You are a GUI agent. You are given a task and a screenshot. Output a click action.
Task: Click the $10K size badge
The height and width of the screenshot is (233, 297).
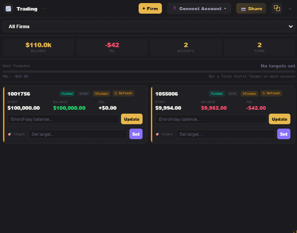click(x=233, y=94)
